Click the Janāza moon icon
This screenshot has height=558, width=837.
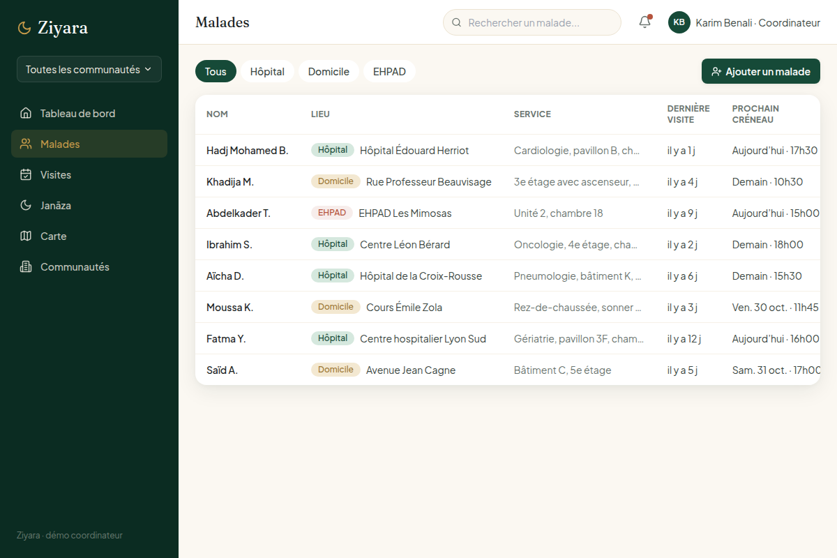click(x=26, y=205)
